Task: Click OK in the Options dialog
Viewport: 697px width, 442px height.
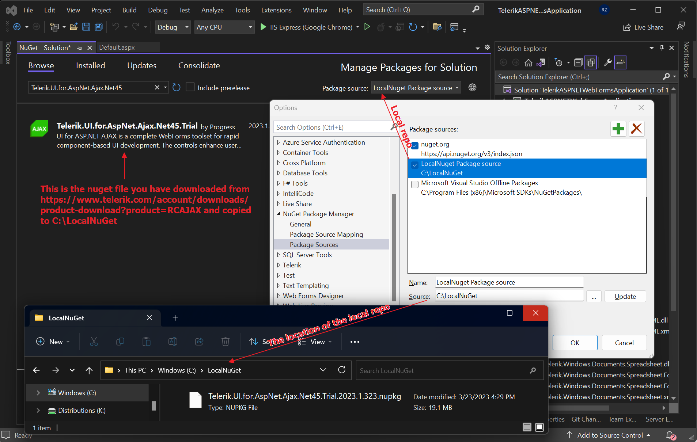Action: [x=575, y=343]
